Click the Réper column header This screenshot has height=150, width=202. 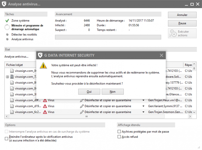click(x=188, y=65)
